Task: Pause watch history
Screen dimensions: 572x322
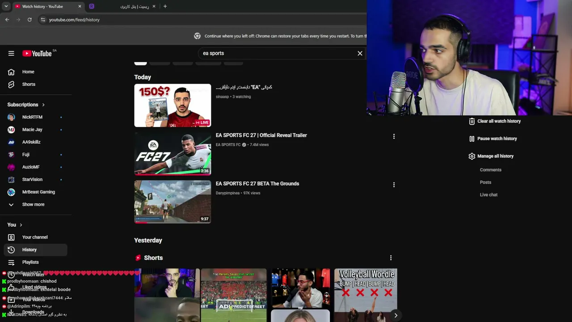Action: coord(493,139)
